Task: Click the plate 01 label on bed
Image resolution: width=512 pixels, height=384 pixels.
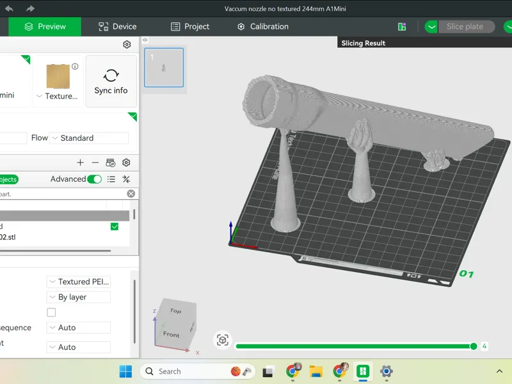Action: 467,274
